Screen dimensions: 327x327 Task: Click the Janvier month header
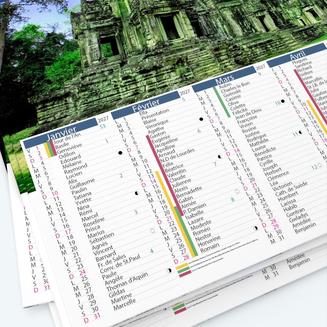(x=60, y=133)
